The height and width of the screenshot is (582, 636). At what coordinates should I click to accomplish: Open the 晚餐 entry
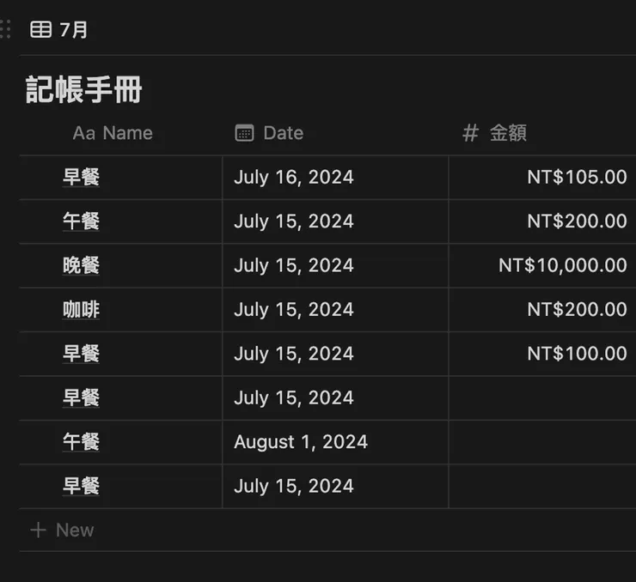point(82,265)
